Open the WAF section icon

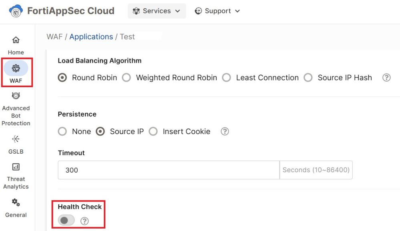tap(16, 68)
